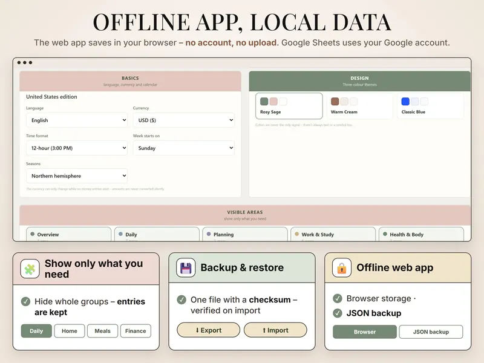Click the Export button
Image resolution: width=484 pixels, height=363 pixels.
[208, 330]
